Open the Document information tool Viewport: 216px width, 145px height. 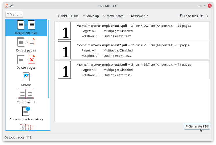[26, 114]
